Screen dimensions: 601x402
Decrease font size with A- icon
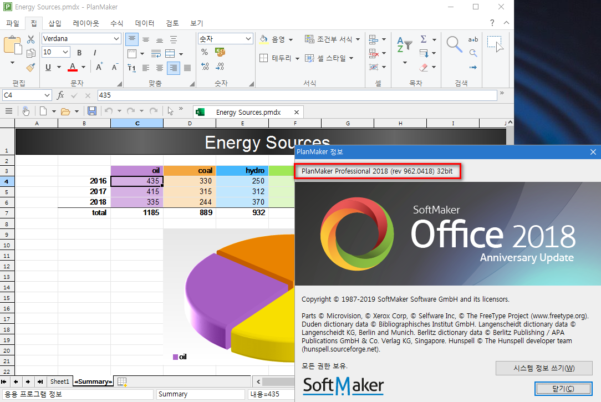(114, 67)
